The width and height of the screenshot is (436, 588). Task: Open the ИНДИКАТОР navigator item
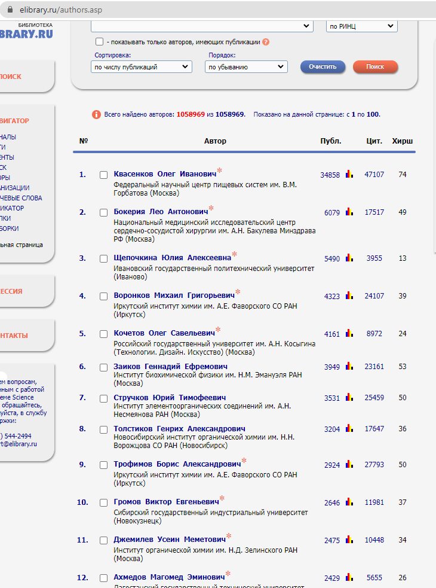point(12,208)
